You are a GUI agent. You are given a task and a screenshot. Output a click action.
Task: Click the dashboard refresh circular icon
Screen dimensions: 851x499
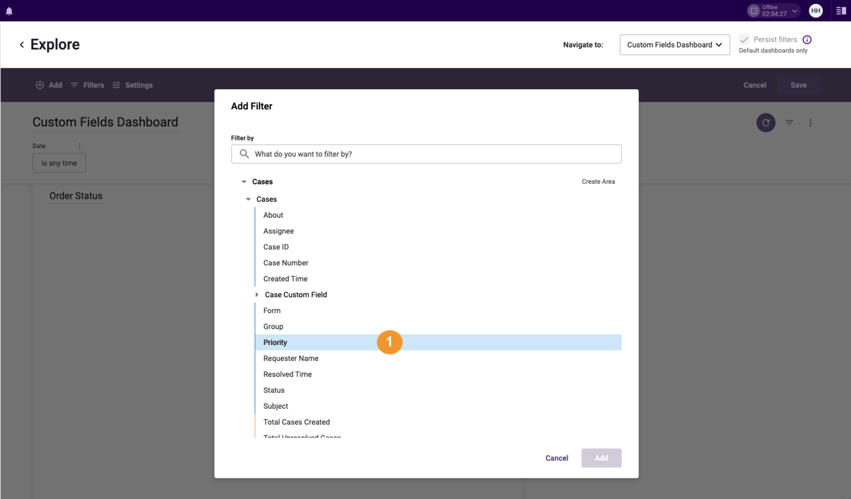pos(766,123)
